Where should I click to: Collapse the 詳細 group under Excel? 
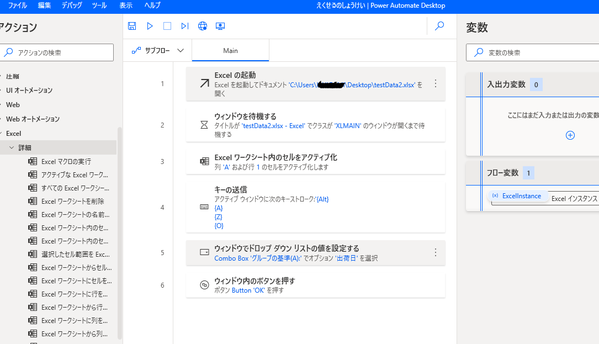(x=12, y=147)
